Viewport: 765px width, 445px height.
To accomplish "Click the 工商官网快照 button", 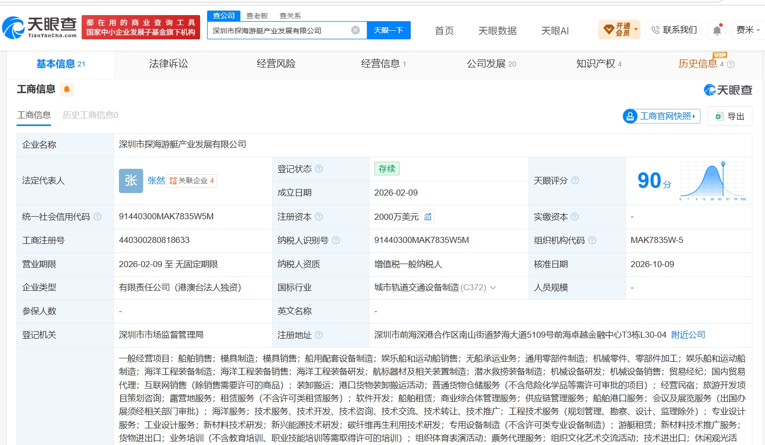I will point(662,116).
